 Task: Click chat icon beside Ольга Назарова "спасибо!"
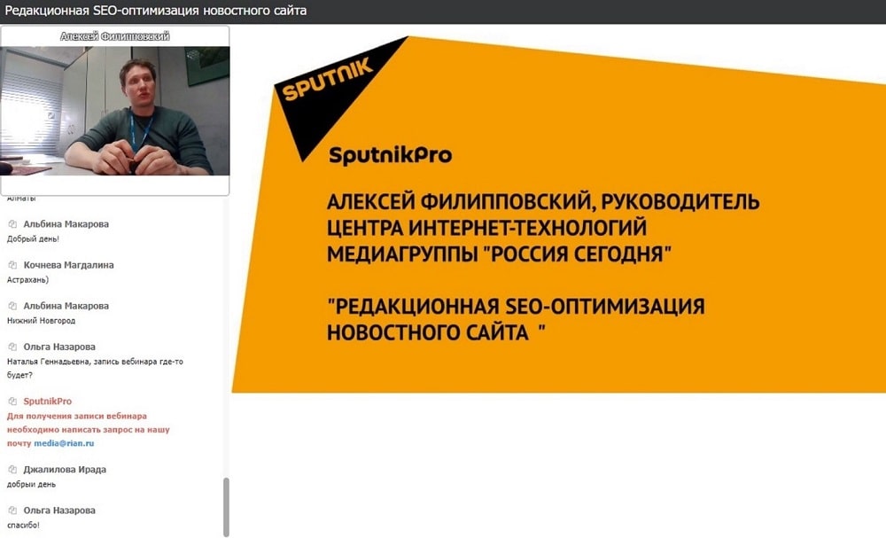12,511
